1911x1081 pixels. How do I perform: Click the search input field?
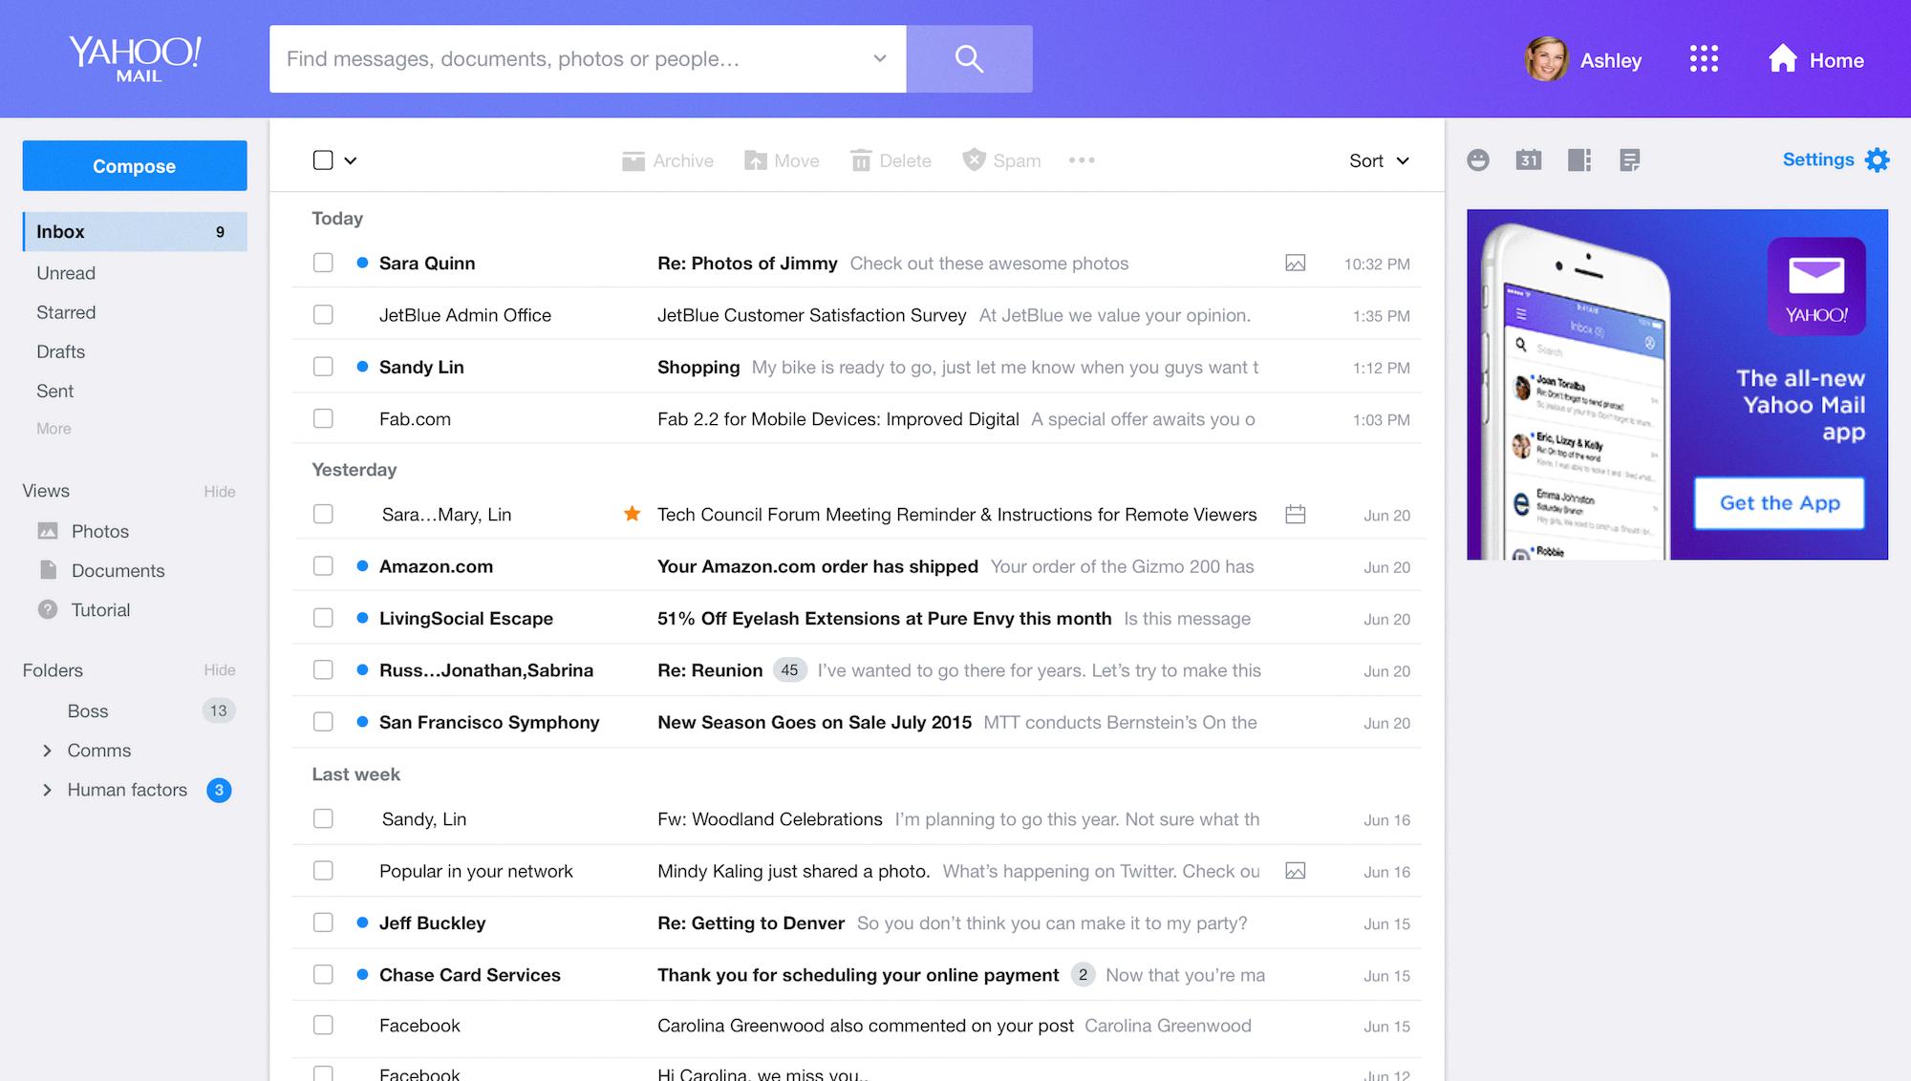pyautogui.click(x=588, y=57)
